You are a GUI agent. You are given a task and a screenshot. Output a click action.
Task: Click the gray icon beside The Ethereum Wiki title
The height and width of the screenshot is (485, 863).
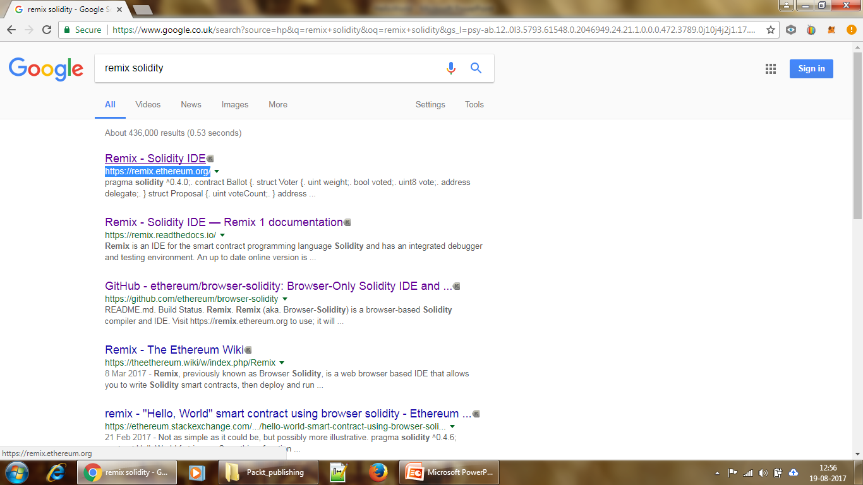coord(248,350)
